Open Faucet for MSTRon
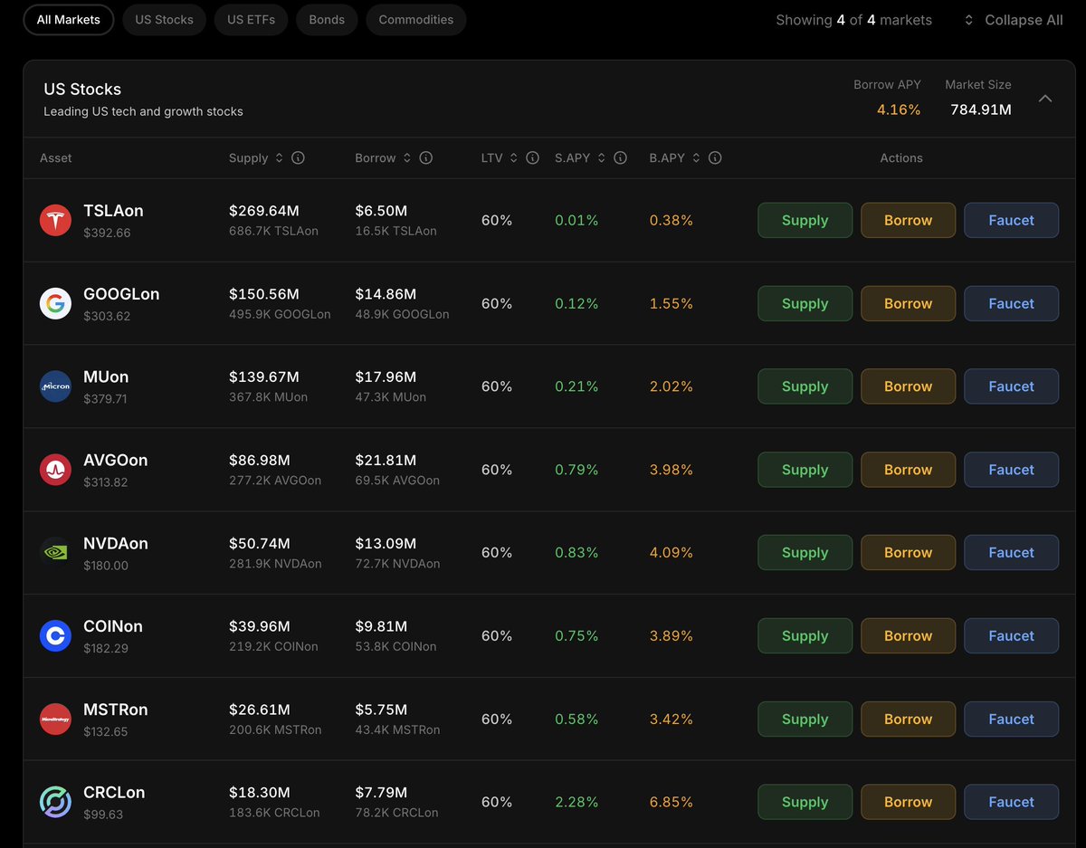 coord(1011,719)
